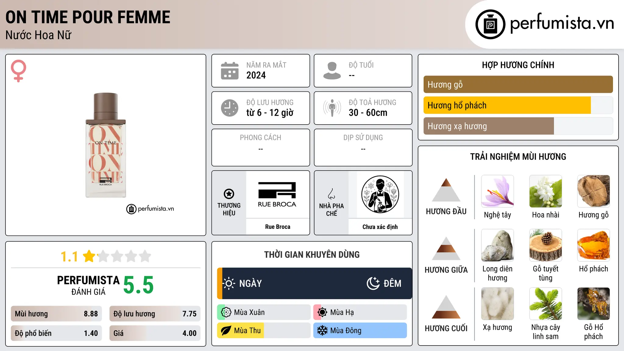This screenshot has width=624, height=351.
Task: Click the person icon beside Độ tuổi
Action: (x=332, y=71)
